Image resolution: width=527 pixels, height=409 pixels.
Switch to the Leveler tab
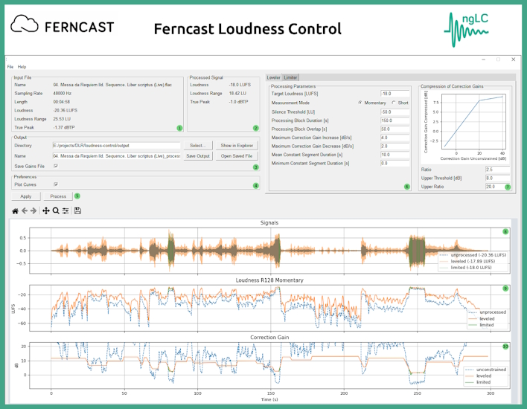[x=274, y=77]
